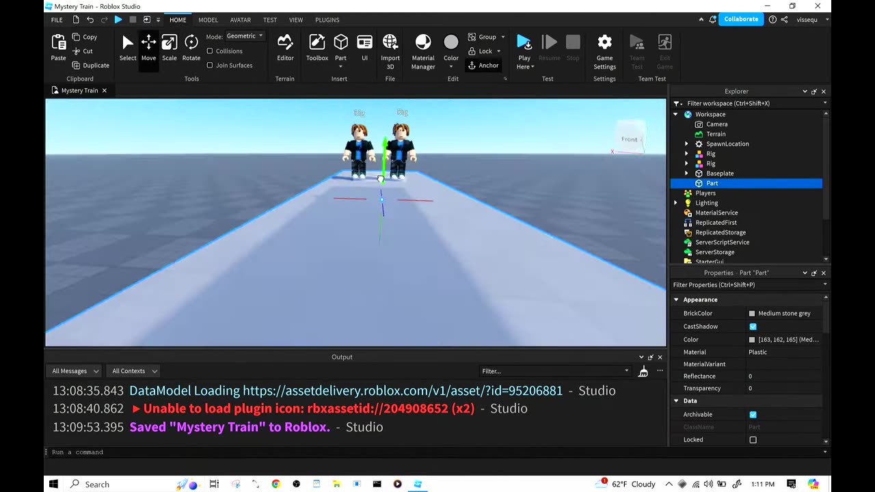Open the Group dropdown arrow
The height and width of the screenshot is (492, 875).
click(503, 37)
